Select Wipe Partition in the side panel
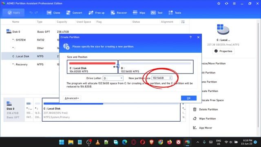 [x=208, y=118]
